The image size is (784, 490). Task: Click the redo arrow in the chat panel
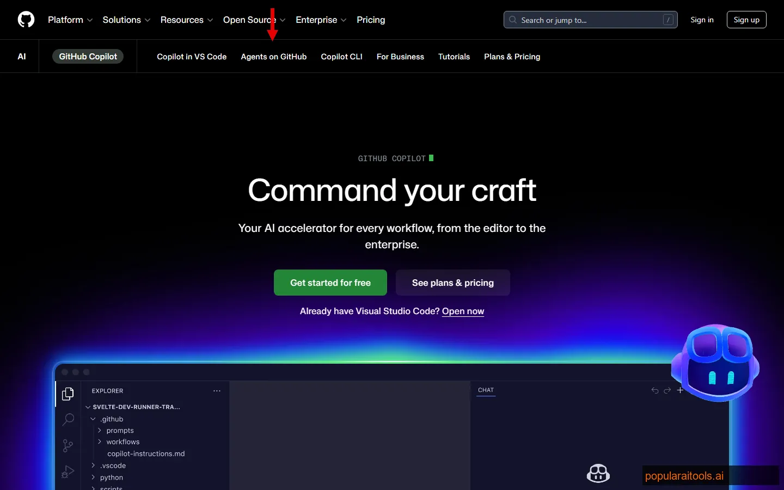(x=667, y=390)
